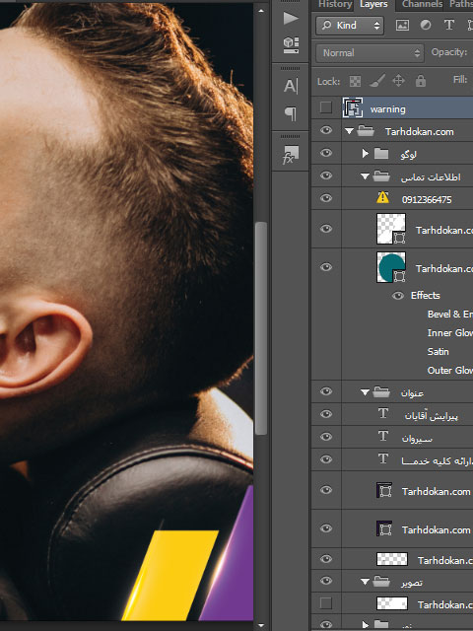
Task: Switch to the Channels tab
Action: 423,4
